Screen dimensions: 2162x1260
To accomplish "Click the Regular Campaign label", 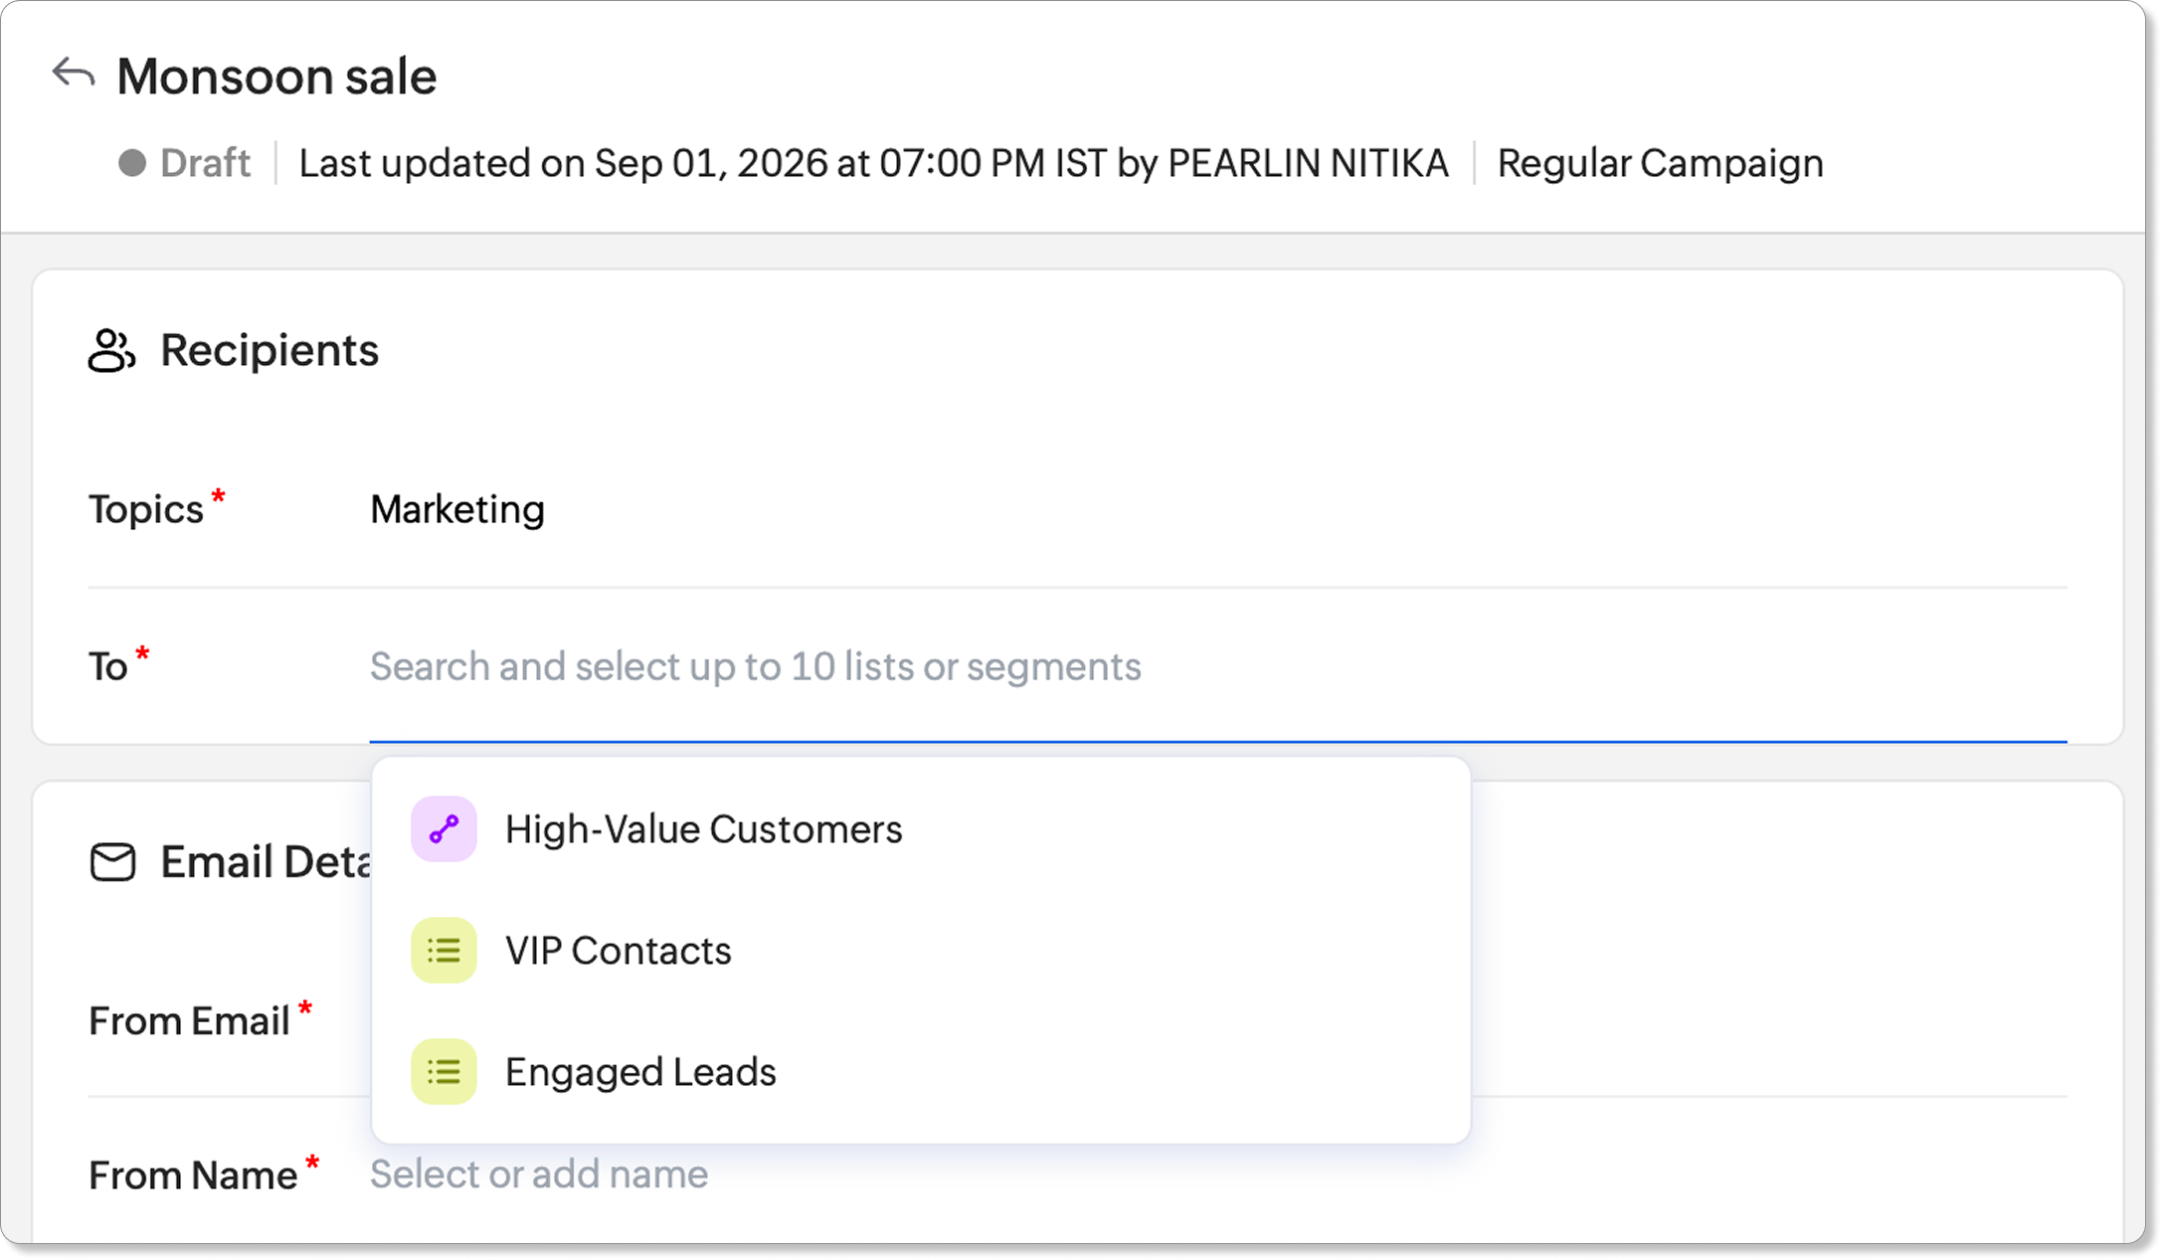I will click(x=1661, y=163).
